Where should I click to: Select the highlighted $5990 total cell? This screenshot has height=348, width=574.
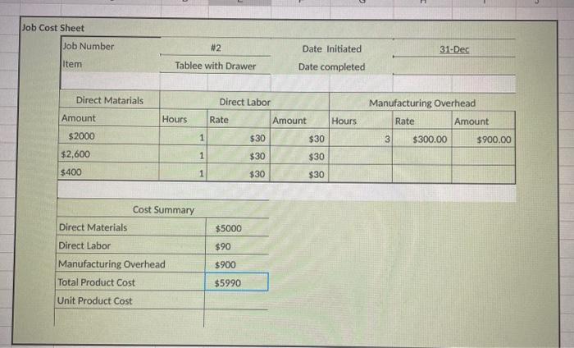tap(236, 282)
